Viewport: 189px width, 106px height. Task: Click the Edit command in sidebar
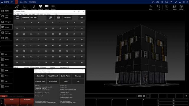pyautogui.click(x=6, y=54)
